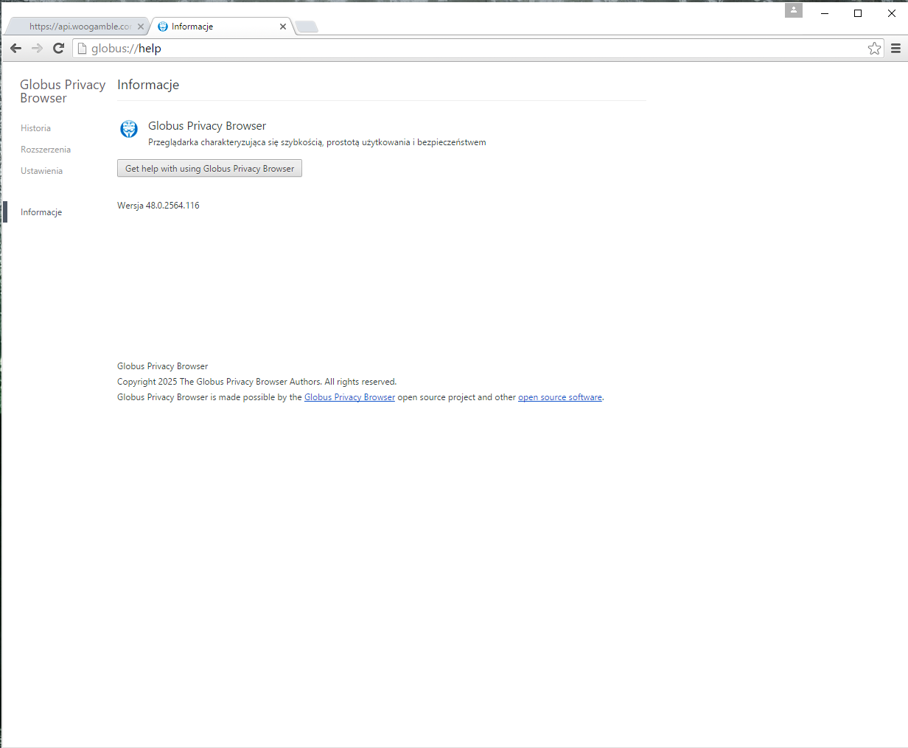Minimize the browser window

click(x=825, y=13)
